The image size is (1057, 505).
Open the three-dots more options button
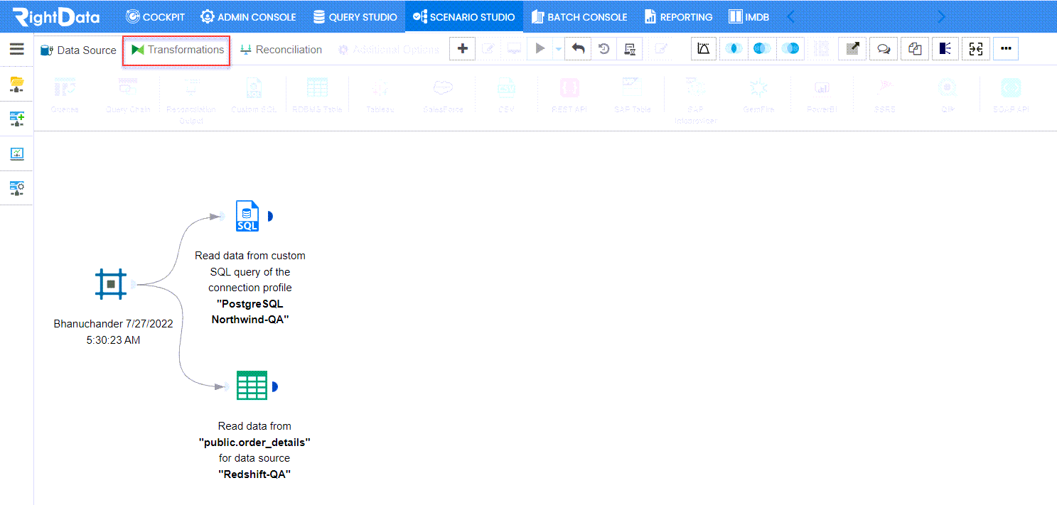pos(1006,48)
